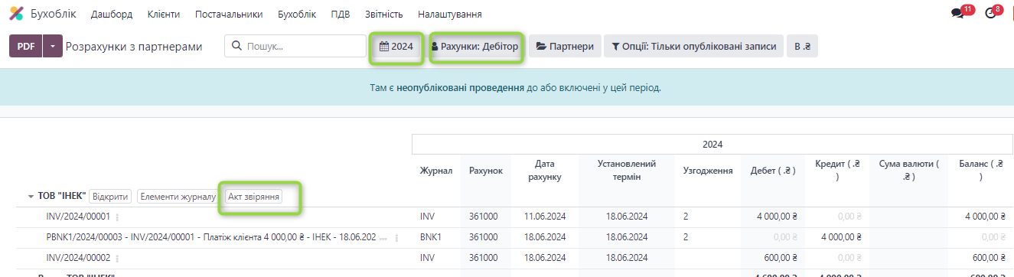This screenshot has height=277, width=1014.
Task: Open the Партнери folder filter
Action: tap(565, 47)
